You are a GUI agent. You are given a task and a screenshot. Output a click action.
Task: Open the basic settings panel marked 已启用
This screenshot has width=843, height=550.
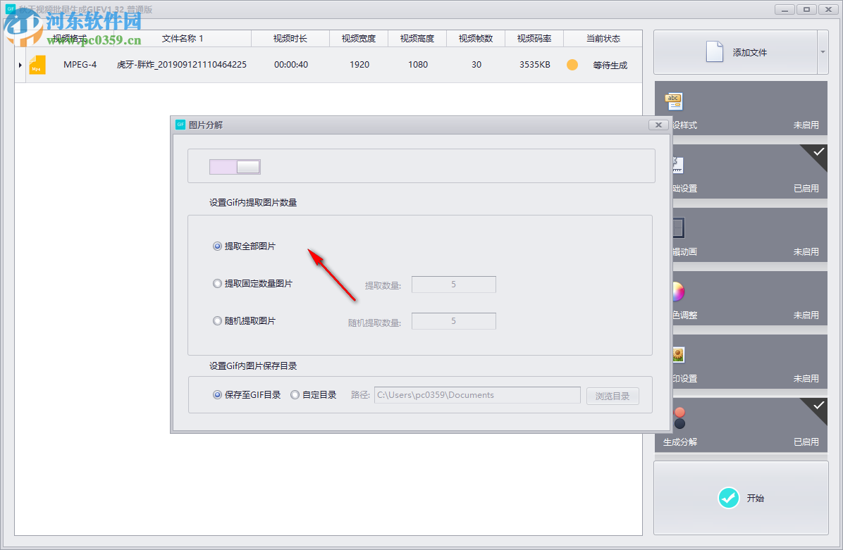pos(750,171)
